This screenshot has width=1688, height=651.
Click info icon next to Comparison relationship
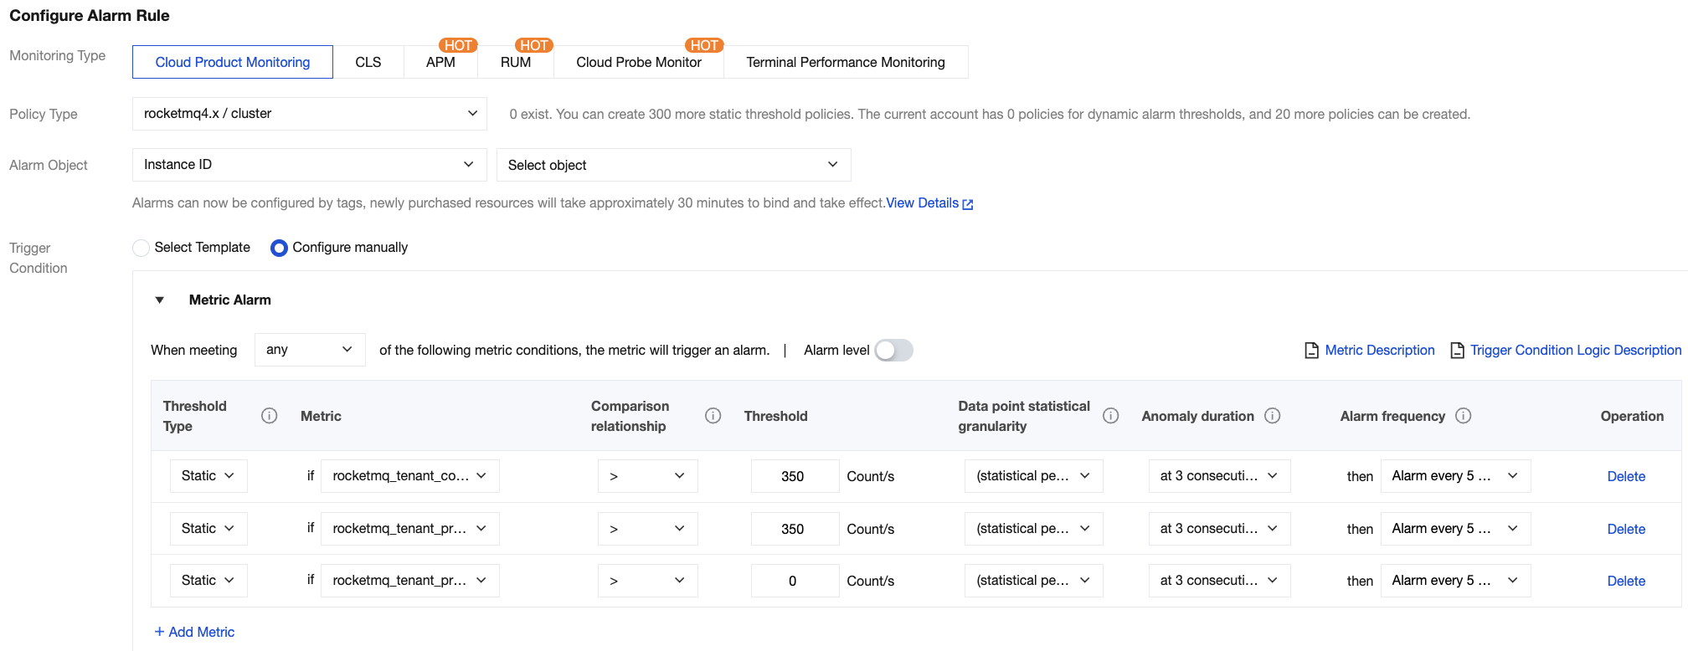[x=713, y=416]
